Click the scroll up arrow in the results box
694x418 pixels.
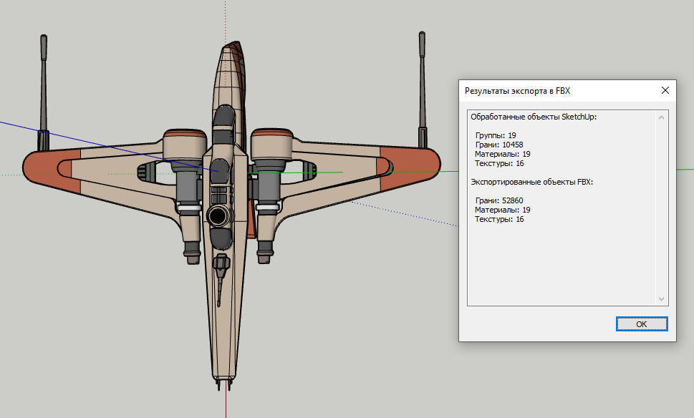[661, 117]
